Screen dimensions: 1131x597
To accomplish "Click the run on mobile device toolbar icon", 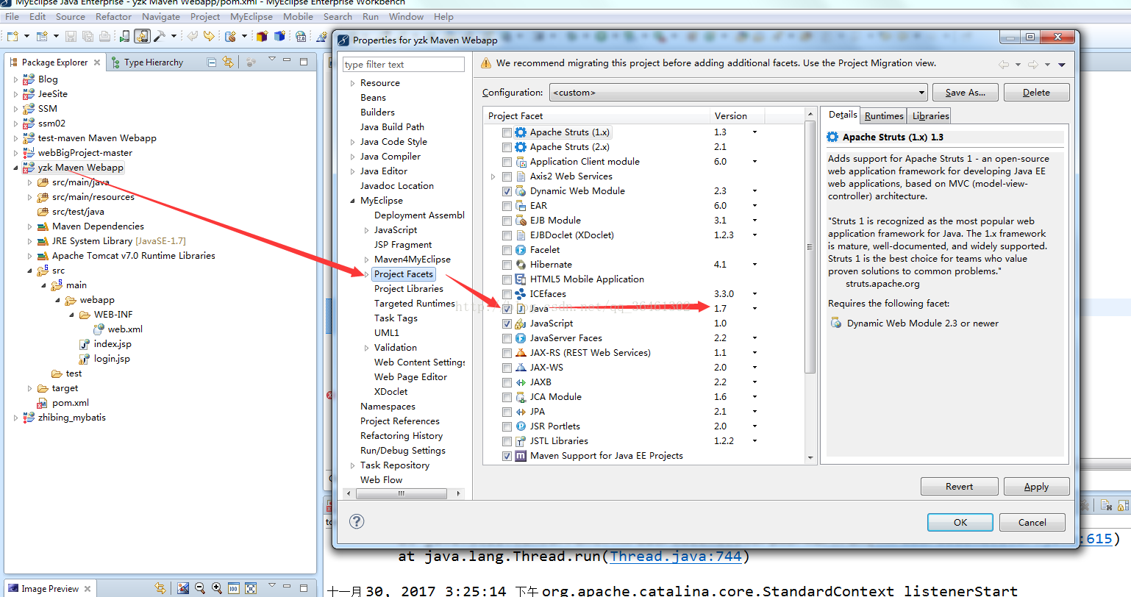I will tap(125, 35).
